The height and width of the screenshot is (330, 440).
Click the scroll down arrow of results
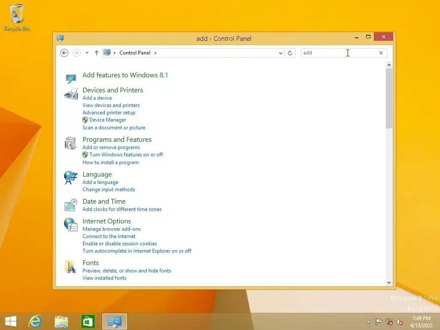click(389, 283)
